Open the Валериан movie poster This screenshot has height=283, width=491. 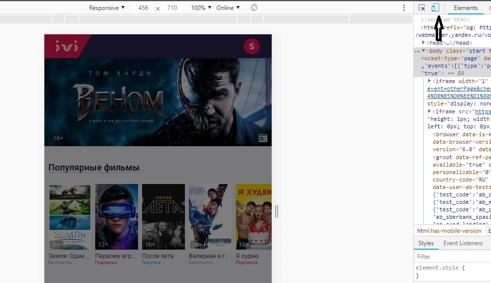(210, 217)
